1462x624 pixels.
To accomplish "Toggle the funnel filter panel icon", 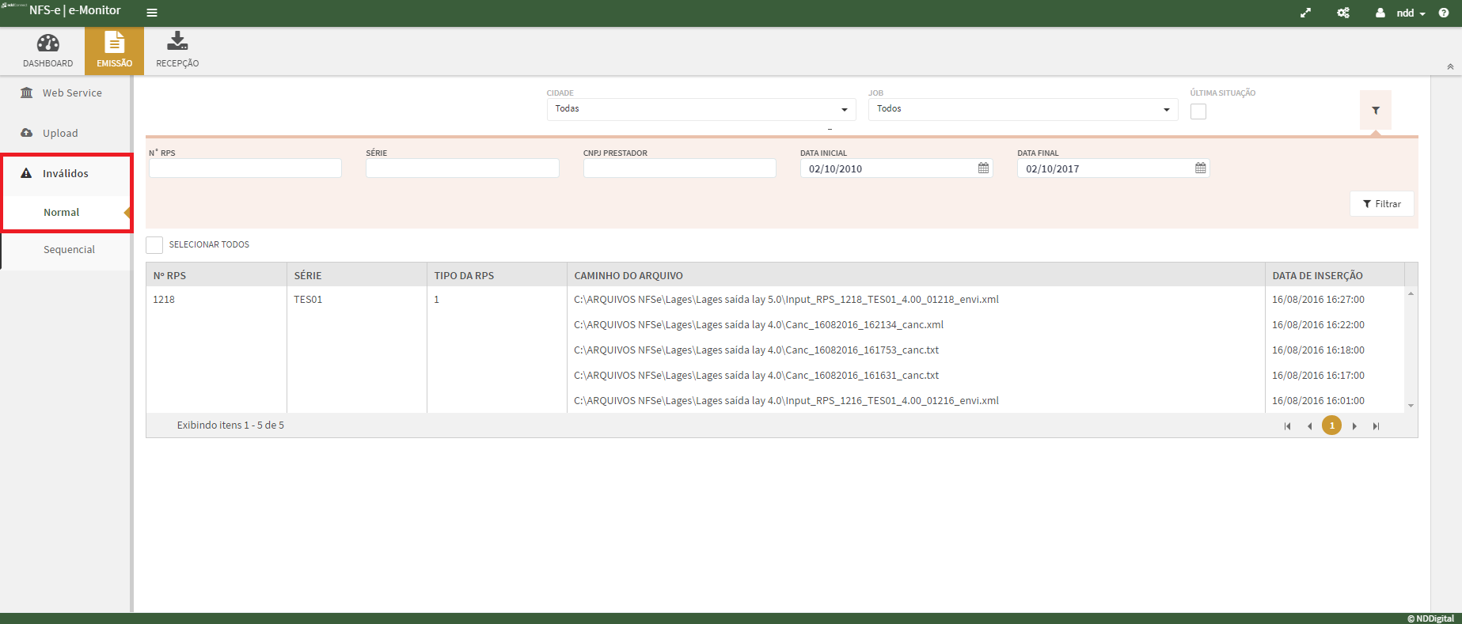I will pos(1376,111).
